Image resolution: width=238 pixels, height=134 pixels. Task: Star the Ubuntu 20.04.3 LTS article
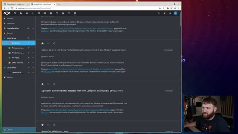pos(42,44)
